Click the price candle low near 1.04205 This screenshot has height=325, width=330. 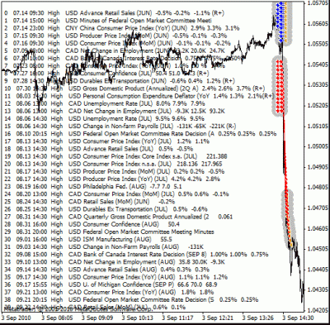tap(302, 299)
